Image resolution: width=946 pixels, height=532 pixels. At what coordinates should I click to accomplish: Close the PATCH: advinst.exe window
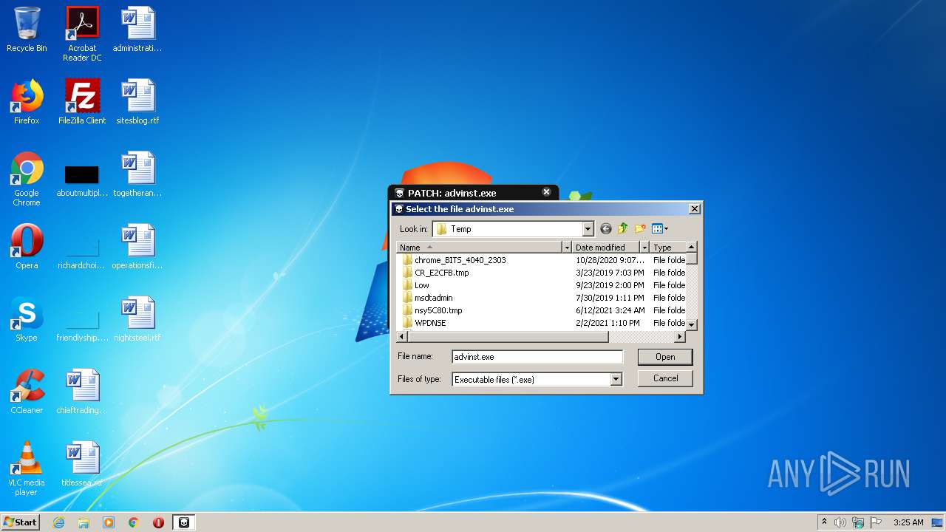(547, 192)
